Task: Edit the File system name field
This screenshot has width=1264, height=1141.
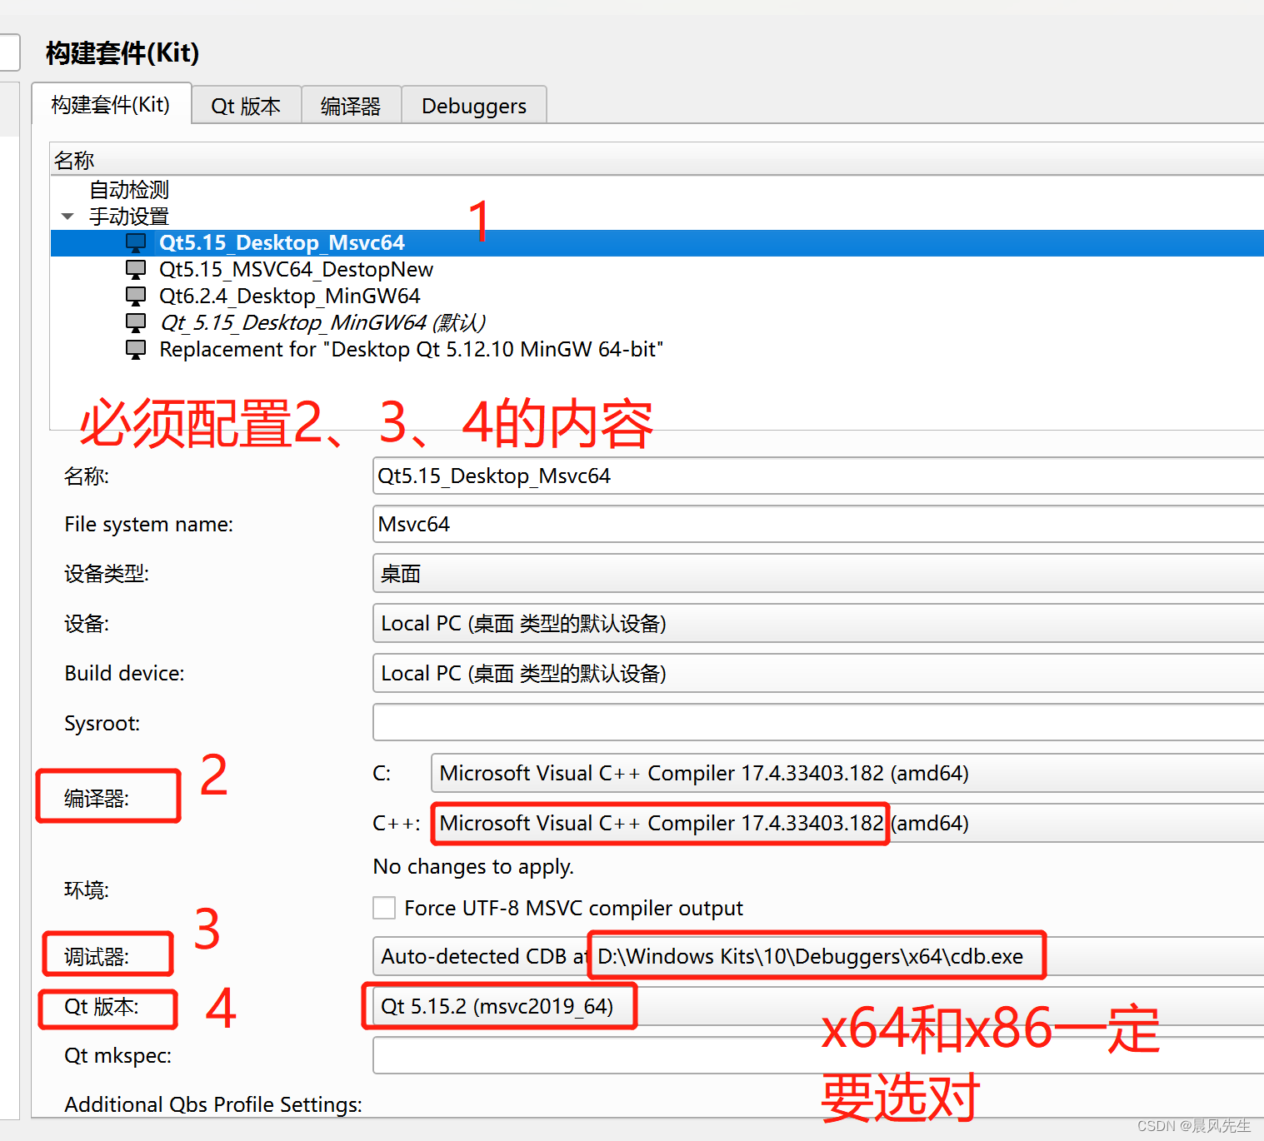Action: click(818, 524)
